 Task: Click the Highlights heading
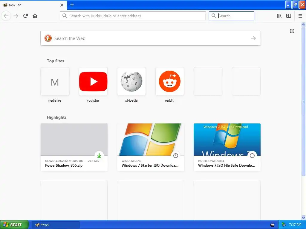coord(56,117)
